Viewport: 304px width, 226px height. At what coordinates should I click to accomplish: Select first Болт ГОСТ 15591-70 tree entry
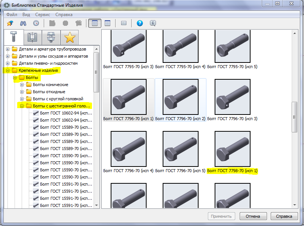point(62,184)
